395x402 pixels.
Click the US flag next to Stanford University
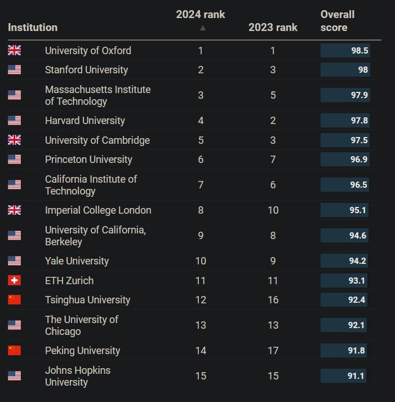14,70
